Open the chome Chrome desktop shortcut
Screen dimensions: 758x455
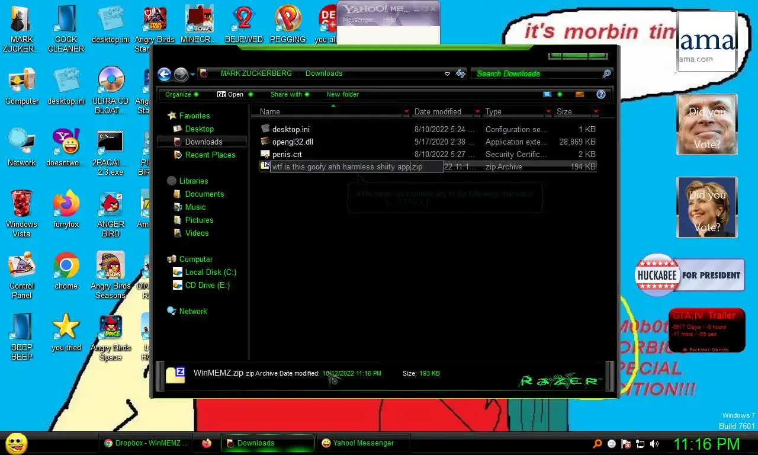click(66, 271)
